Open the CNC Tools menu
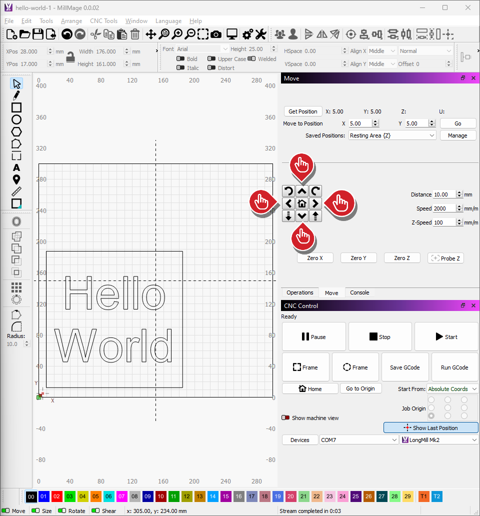The width and height of the screenshot is (480, 516). [x=103, y=21]
